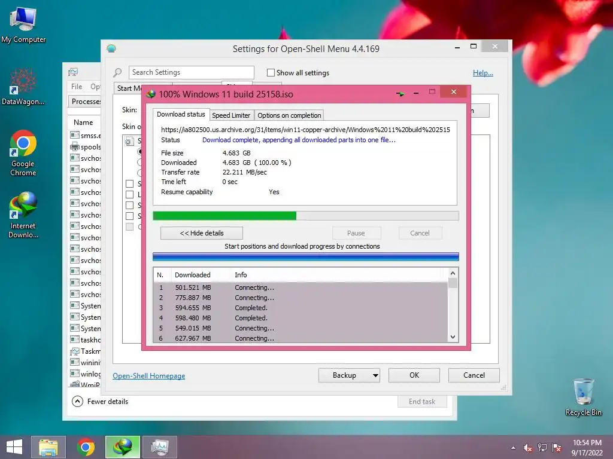
Task: Open the Recycle Bin on the desktop
Action: [x=583, y=397]
